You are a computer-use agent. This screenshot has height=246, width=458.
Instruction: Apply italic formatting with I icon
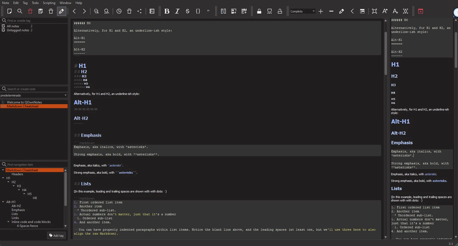177,11
